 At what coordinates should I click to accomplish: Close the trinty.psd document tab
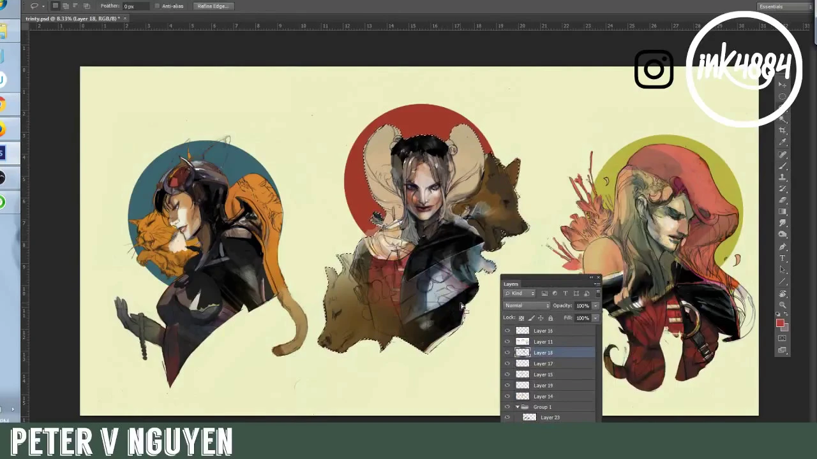pos(126,18)
